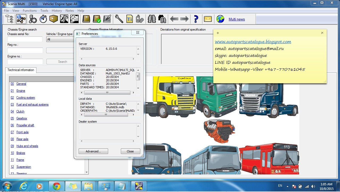Launch Internet Explorer from the taskbar
340x192 pixels.
tap(24, 186)
